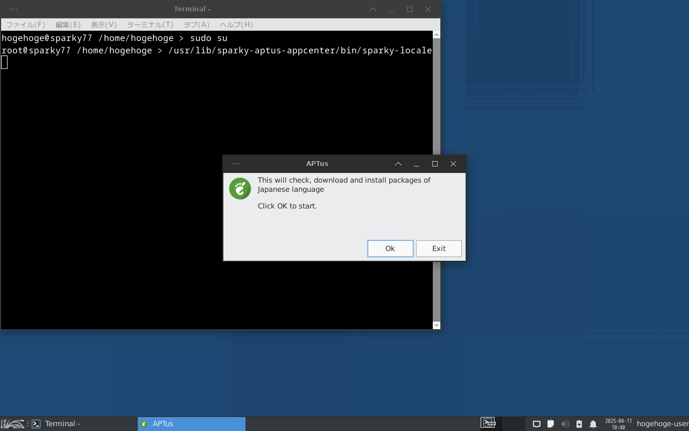The height and width of the screenshot is (431, 689).
Task: Open the APTus dialog window menu (three dots)
Action: pyautogui.click(x=236, y=164)
